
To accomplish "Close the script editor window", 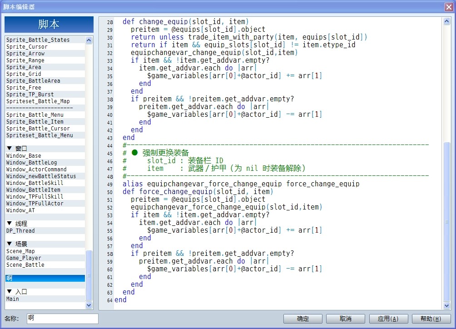I will pos(449,7).
